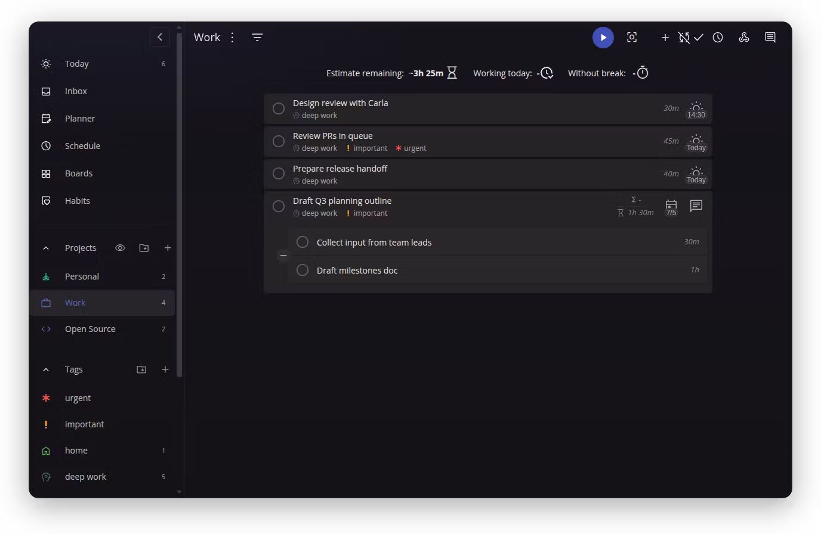
Task: Collapse the Tags section chevron
Action: coord(46,370)
